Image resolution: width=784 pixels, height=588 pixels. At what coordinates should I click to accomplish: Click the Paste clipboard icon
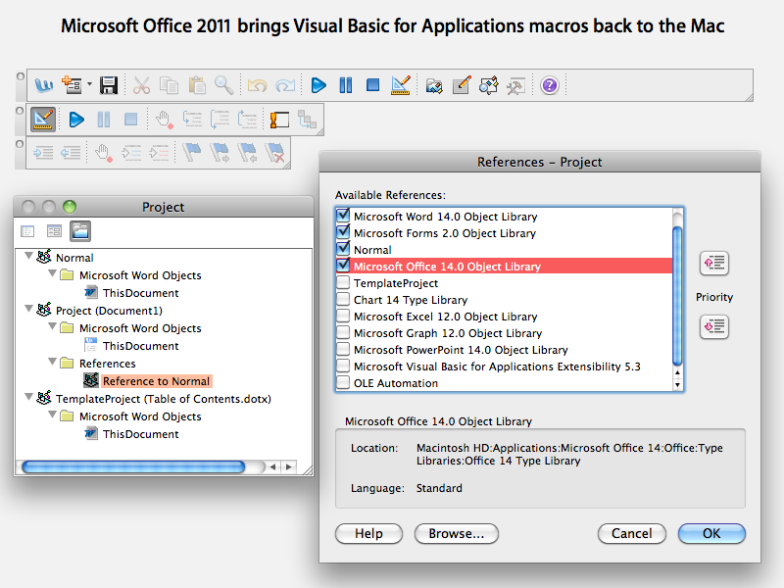click(197, 85)
